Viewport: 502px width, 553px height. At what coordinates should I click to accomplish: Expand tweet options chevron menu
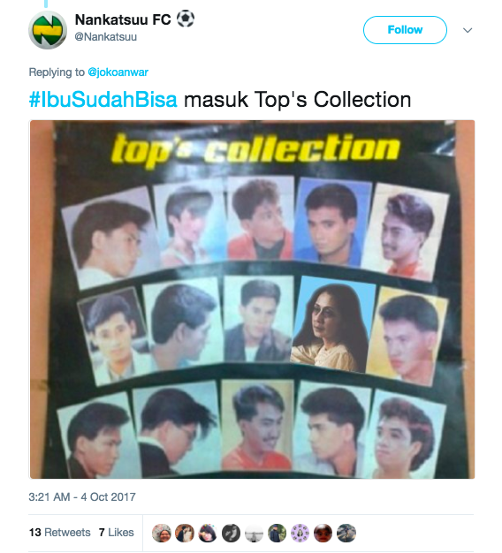point(468,30)
